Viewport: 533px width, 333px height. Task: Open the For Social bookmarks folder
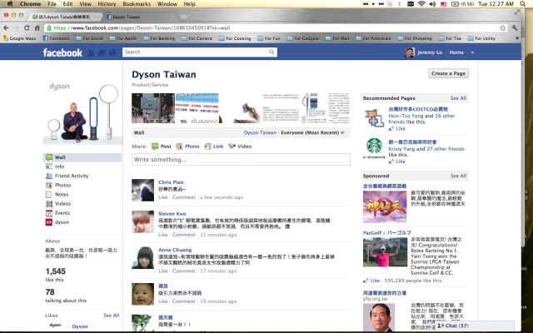(x=89, y=38)
